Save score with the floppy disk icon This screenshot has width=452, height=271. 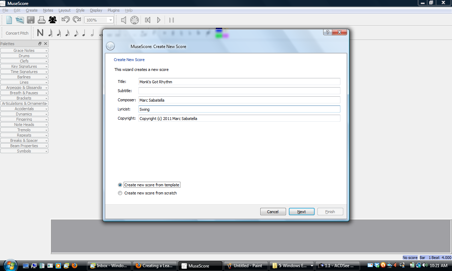pos(31,20)
